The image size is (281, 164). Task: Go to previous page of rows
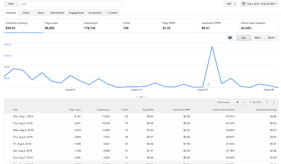pos(267,102)
